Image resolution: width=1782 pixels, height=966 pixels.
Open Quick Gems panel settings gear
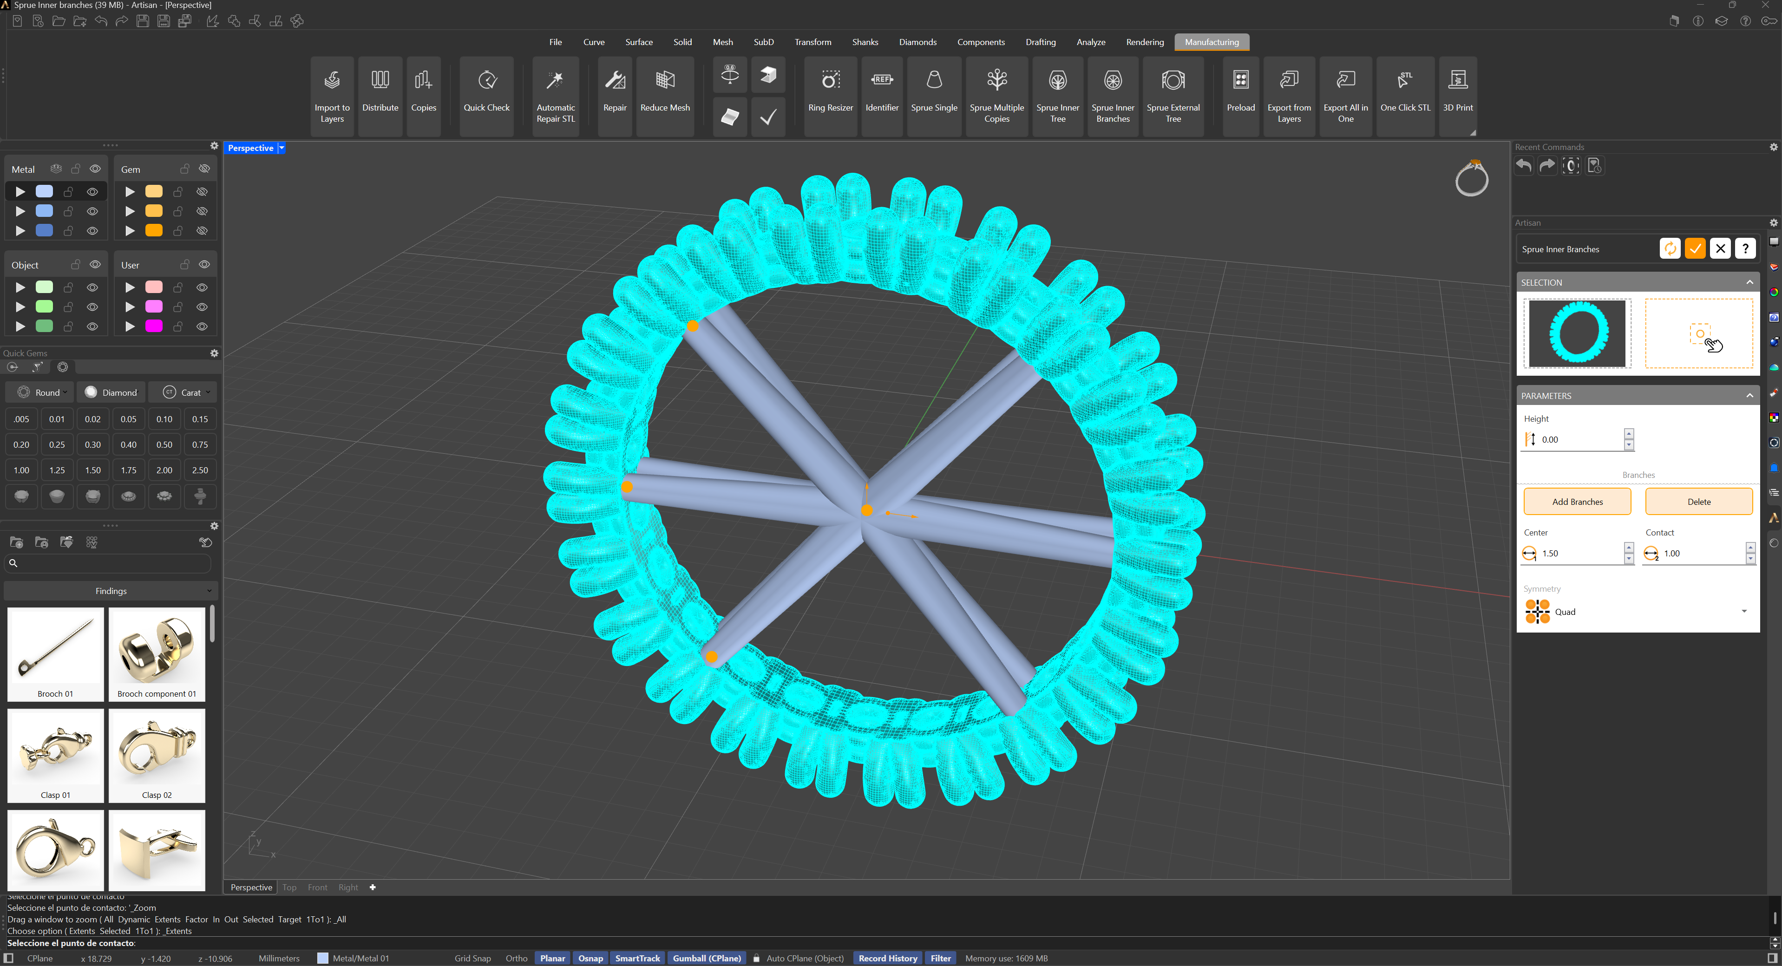coord(215,353)
